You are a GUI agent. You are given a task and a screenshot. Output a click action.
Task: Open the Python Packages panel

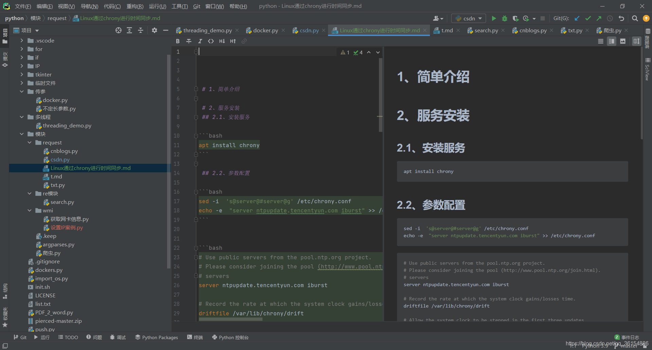coord(157,337)
